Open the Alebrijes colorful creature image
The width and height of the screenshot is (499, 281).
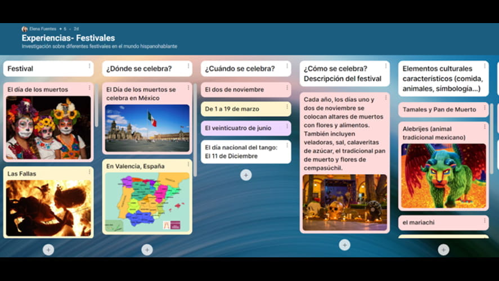click(443, 176)
